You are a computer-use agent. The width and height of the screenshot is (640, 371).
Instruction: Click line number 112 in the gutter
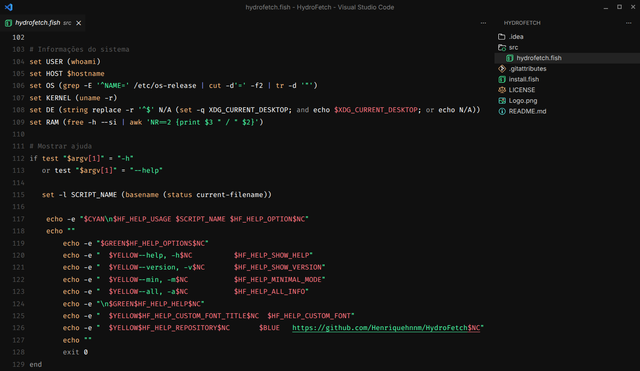(x=18, y=159)
